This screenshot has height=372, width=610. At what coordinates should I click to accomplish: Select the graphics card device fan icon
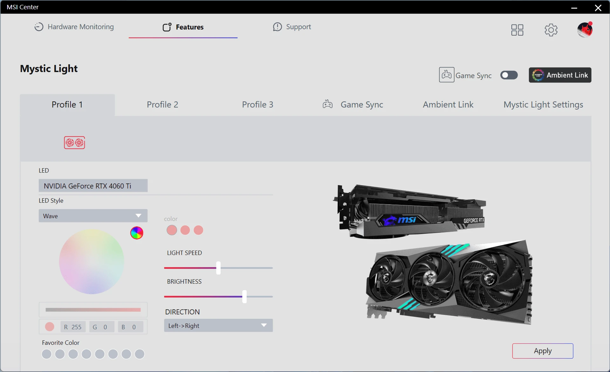74,143
